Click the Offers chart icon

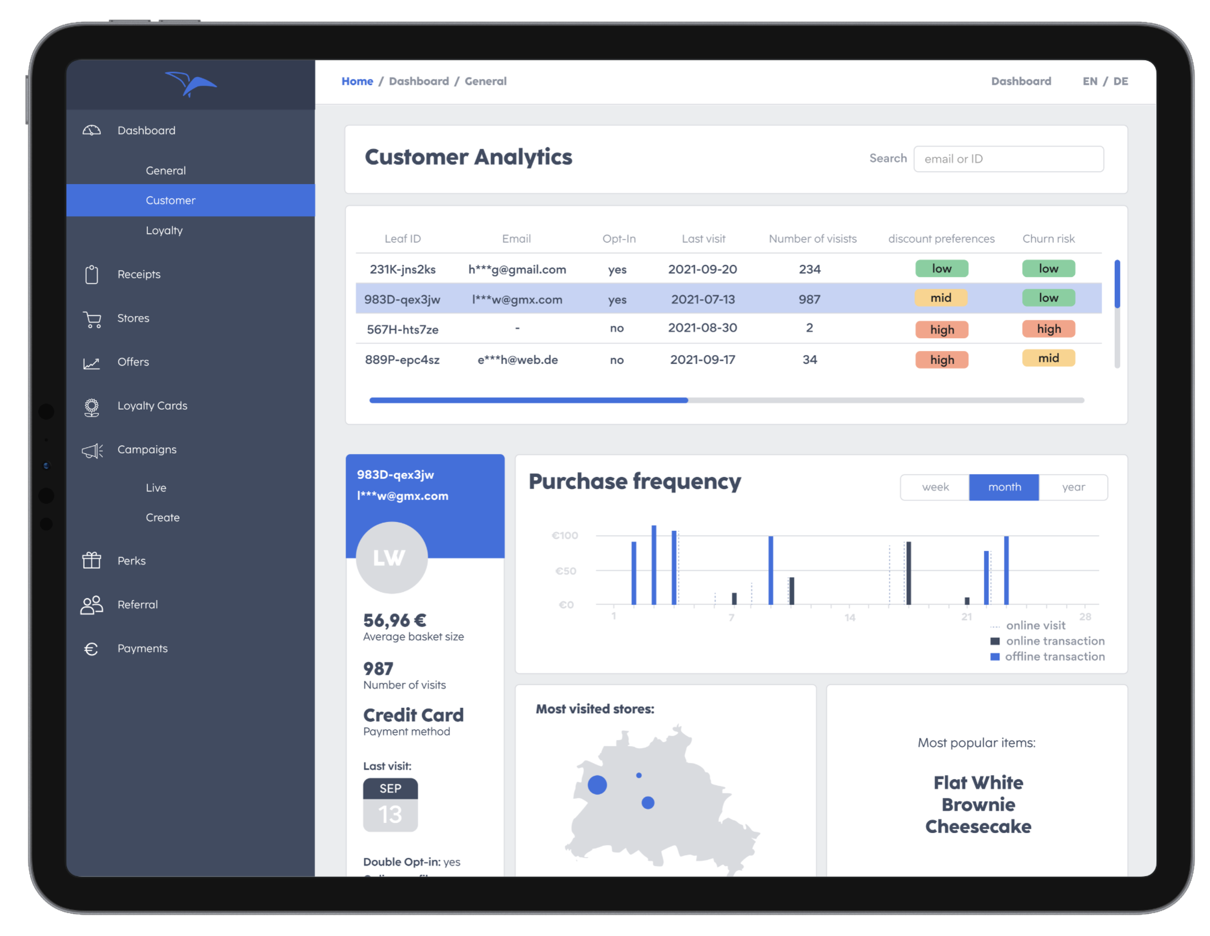click(92, 362)
